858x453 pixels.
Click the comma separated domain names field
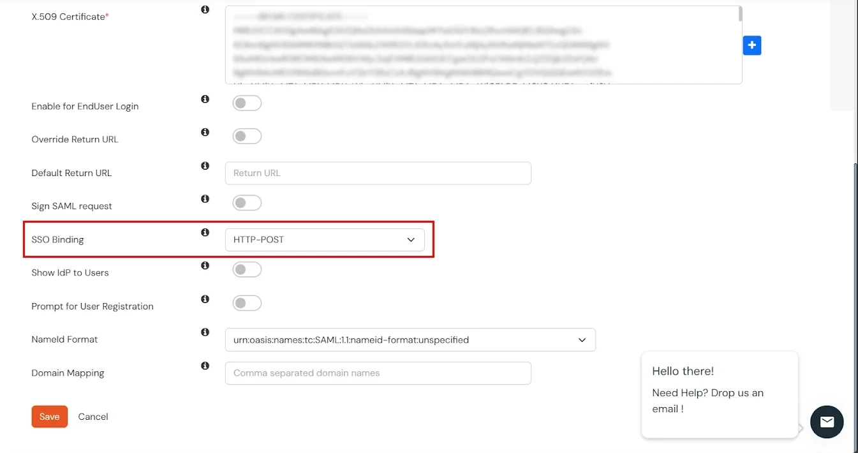[378, 373]
